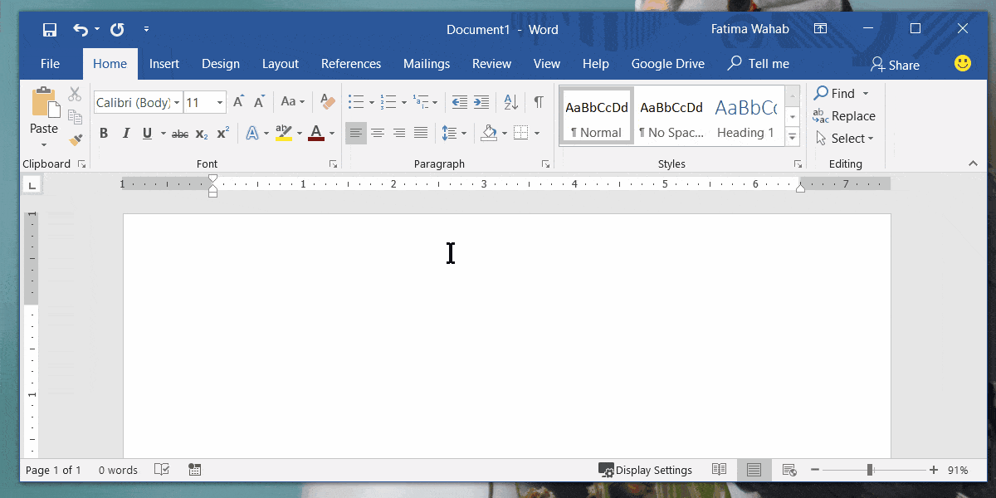Open the font name dropdown for Calibri

coord(177,103)
